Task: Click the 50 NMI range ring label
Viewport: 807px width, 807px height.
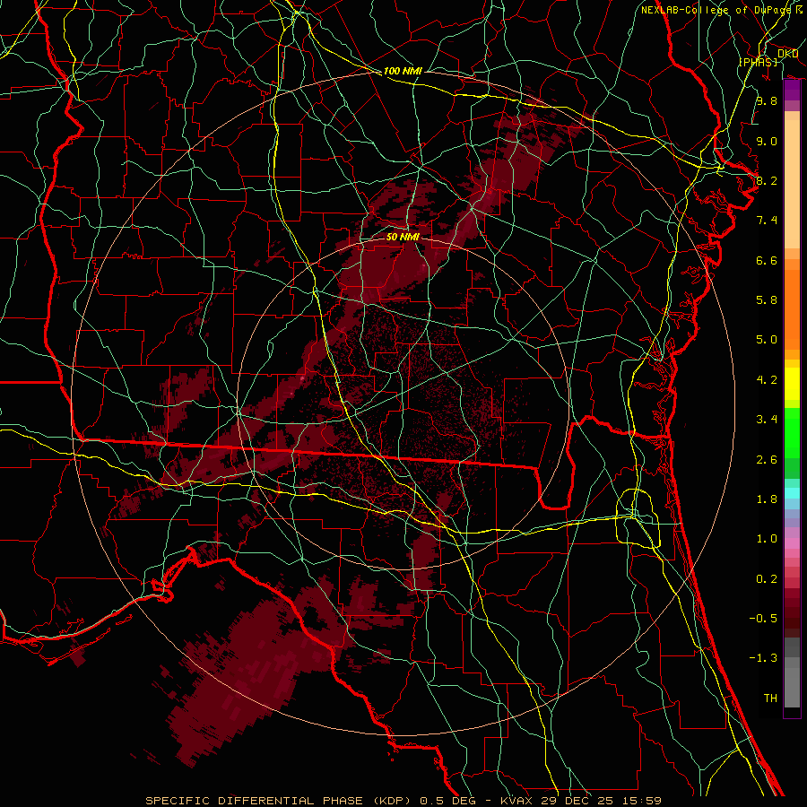Action: pyautogui.click(x=403, y=237)
